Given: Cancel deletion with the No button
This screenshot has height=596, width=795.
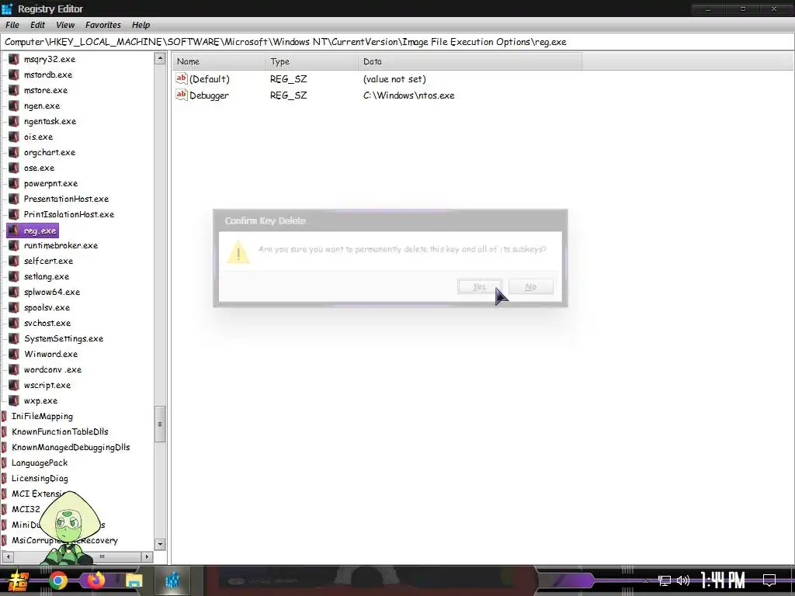Looking at the screenshot, I should [x=531, y=286].
